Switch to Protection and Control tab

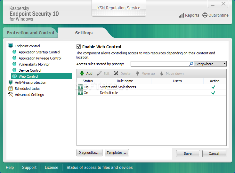[x=30, y=33]
